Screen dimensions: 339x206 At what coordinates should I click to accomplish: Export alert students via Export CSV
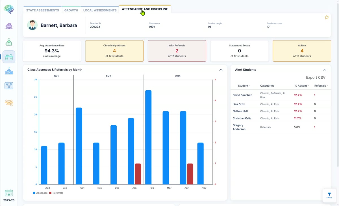[x=316, y=78]
